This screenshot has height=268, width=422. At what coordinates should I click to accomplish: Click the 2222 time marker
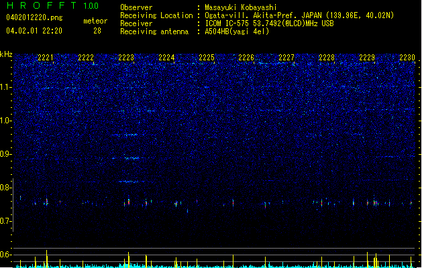tap(86, 58)
